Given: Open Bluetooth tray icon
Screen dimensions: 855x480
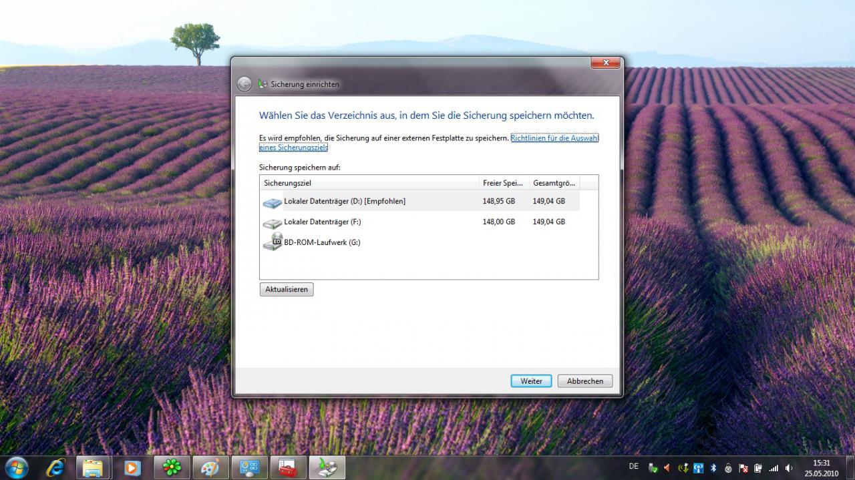Looking at the screenshot, I should 713,468.
